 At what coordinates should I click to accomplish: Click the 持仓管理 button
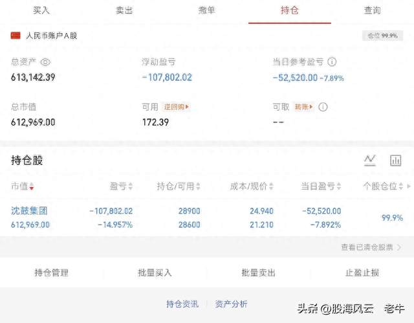(x=52, y=273)
